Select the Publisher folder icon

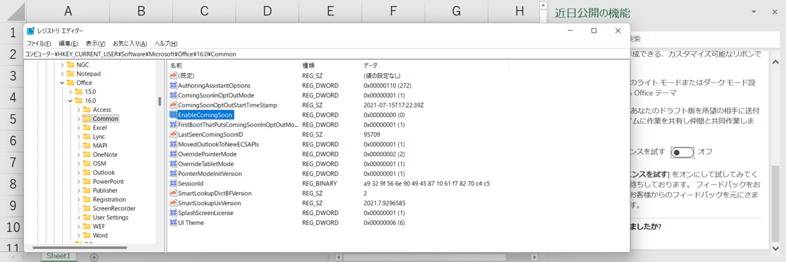tap(87, 191)
